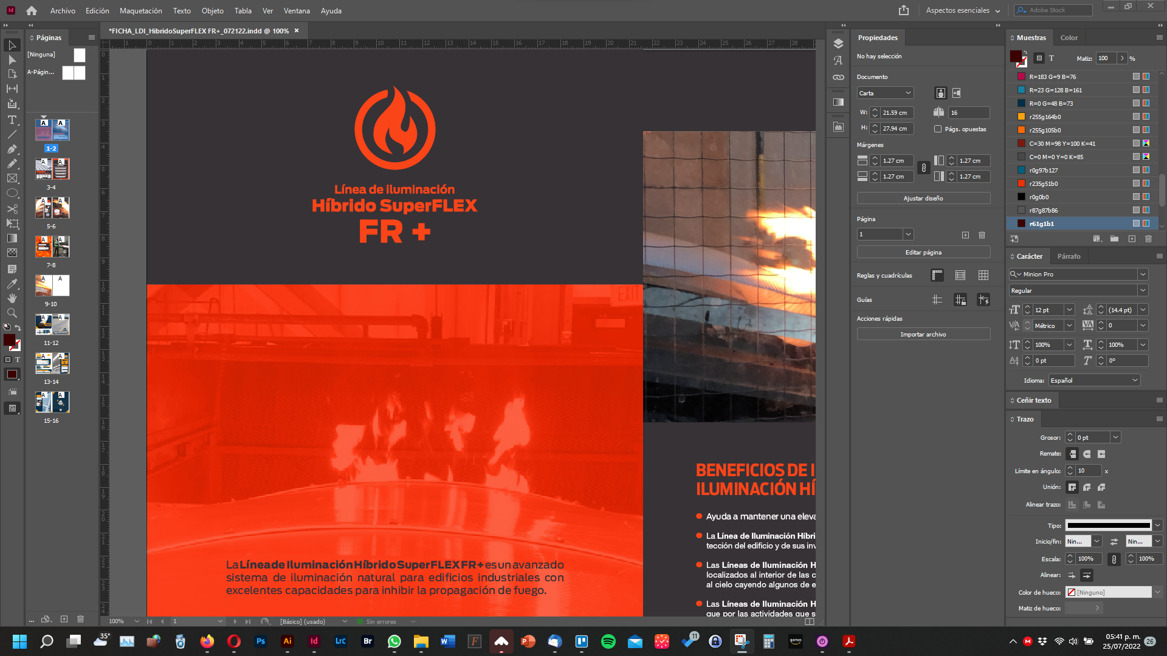1167x656 pixels.
Task: Open the Idioma Español dropdown
Action: pos(1095,380)
